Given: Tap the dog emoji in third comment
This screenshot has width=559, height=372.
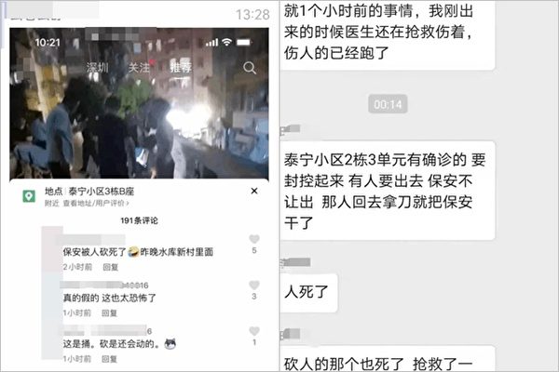Looking at the screenshot, I should pyautogui.click(x=170, y=344).
